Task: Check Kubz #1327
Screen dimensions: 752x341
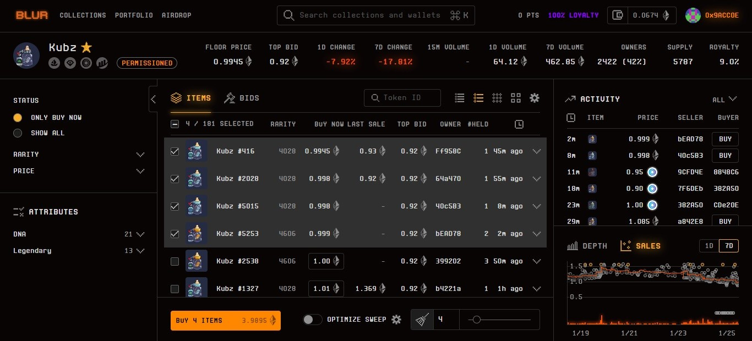Action: coord(175,289)
